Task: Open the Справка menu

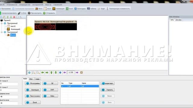Action: click(x=58, y=5)
